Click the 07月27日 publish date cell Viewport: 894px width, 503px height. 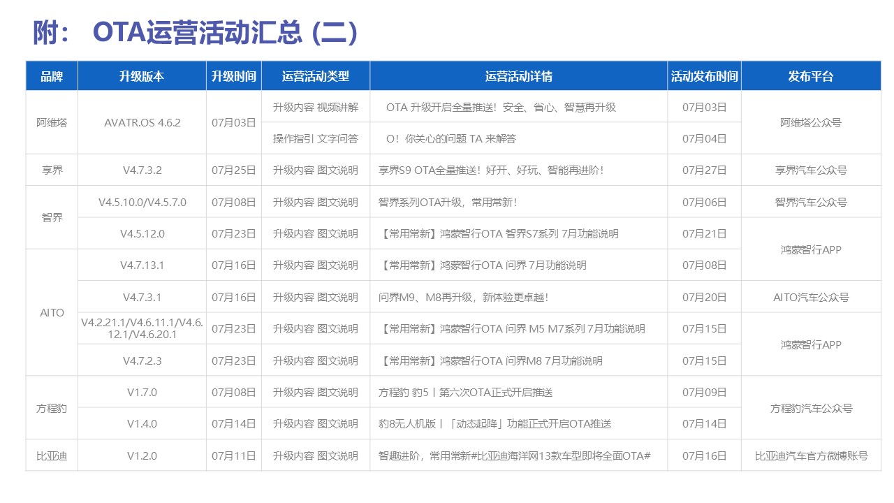[x=704, y=170]
